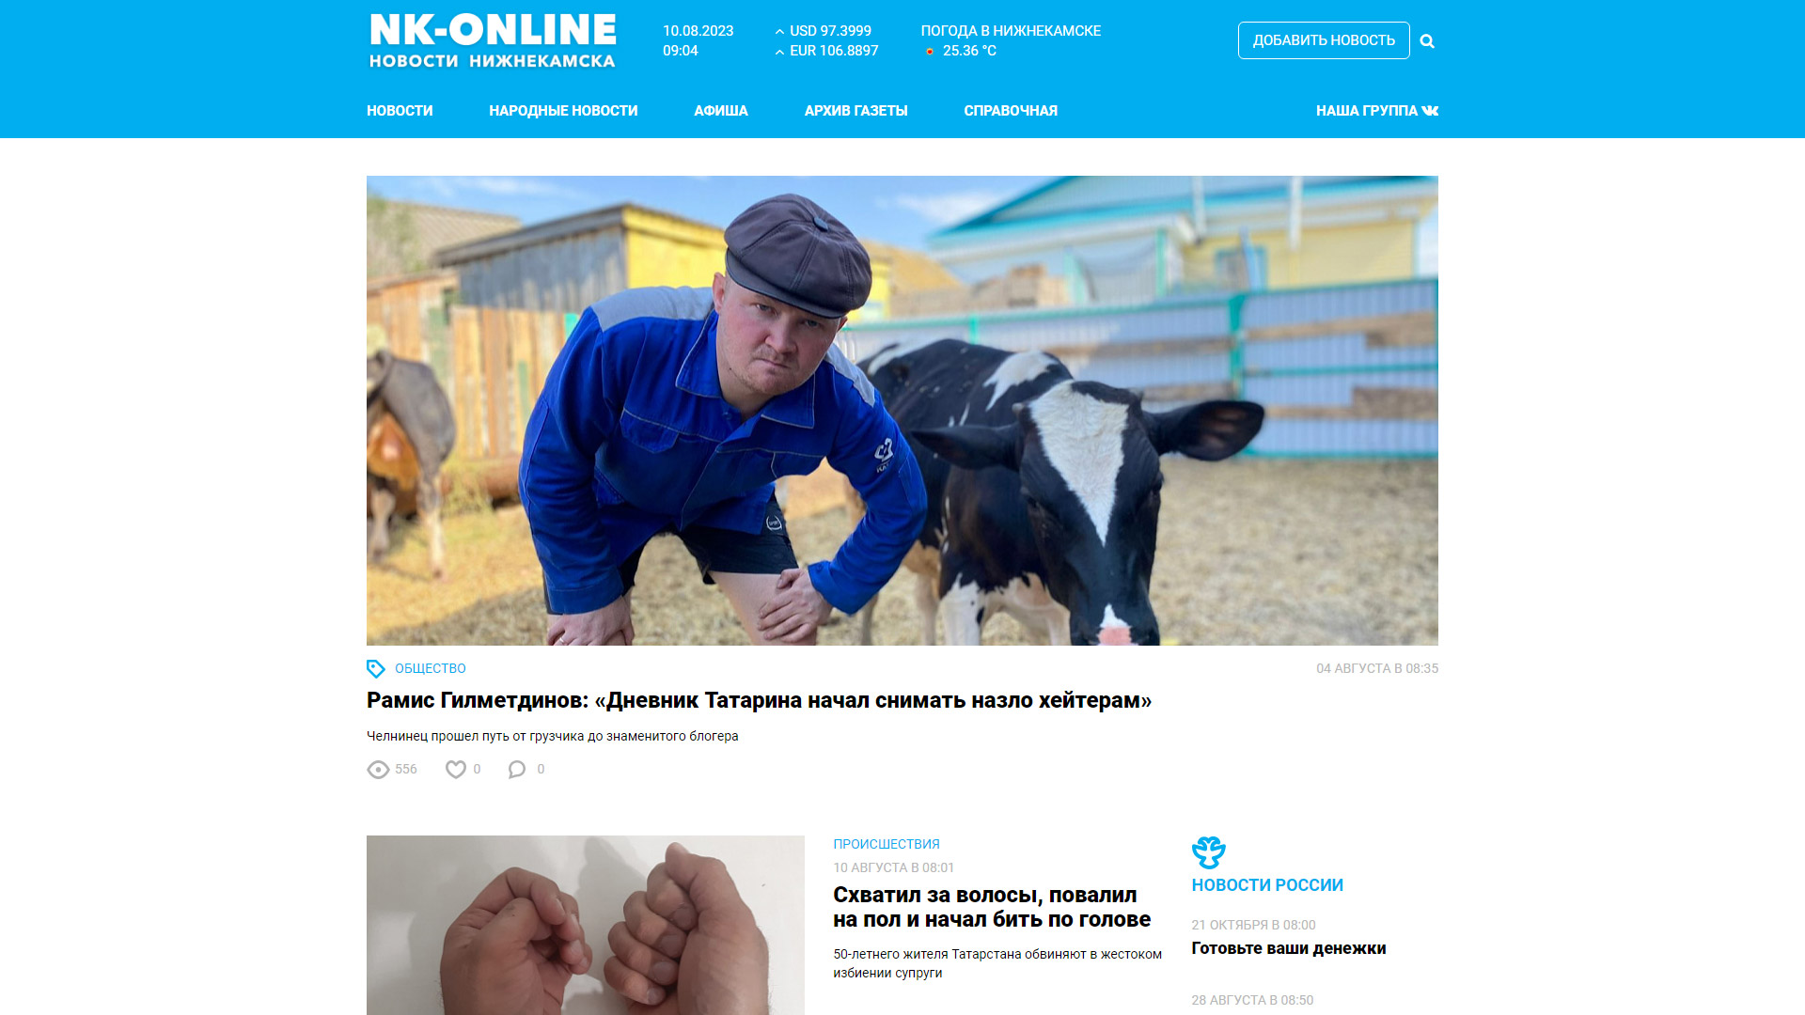The image size is (1805, 1015).
Task: Open СПРАВОЧНАЯ menu item
Action: click(1011, 111)
